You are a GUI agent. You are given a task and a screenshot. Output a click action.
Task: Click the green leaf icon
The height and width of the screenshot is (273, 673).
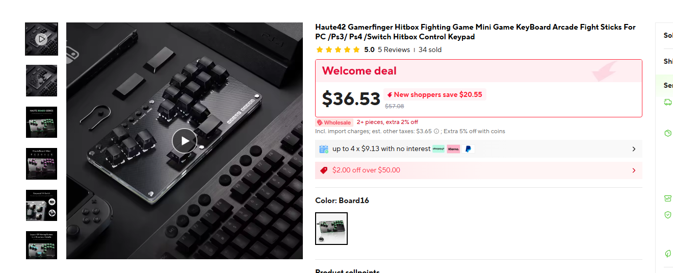pos(667,253)
